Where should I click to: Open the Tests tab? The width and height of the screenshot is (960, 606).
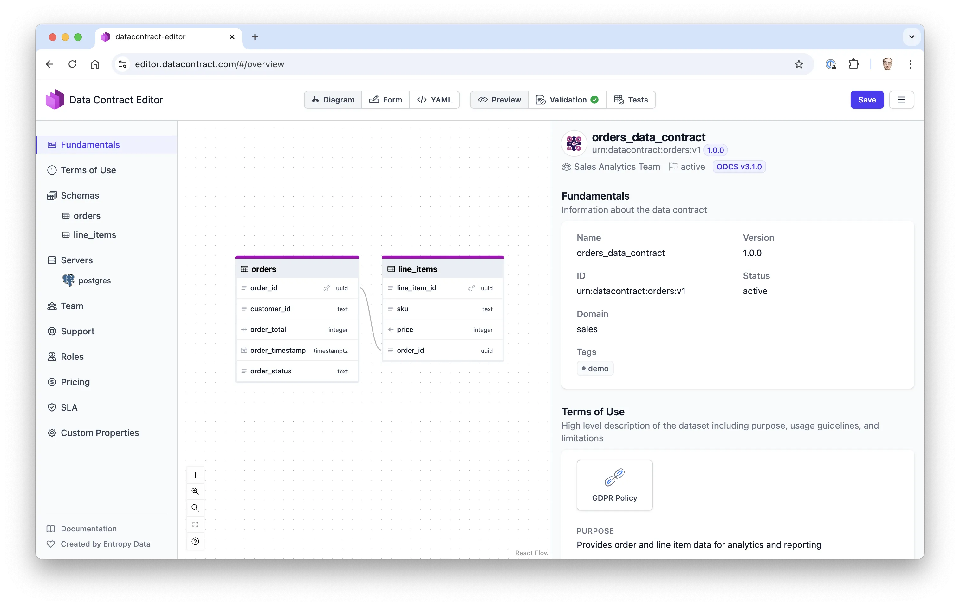[632, 99]
